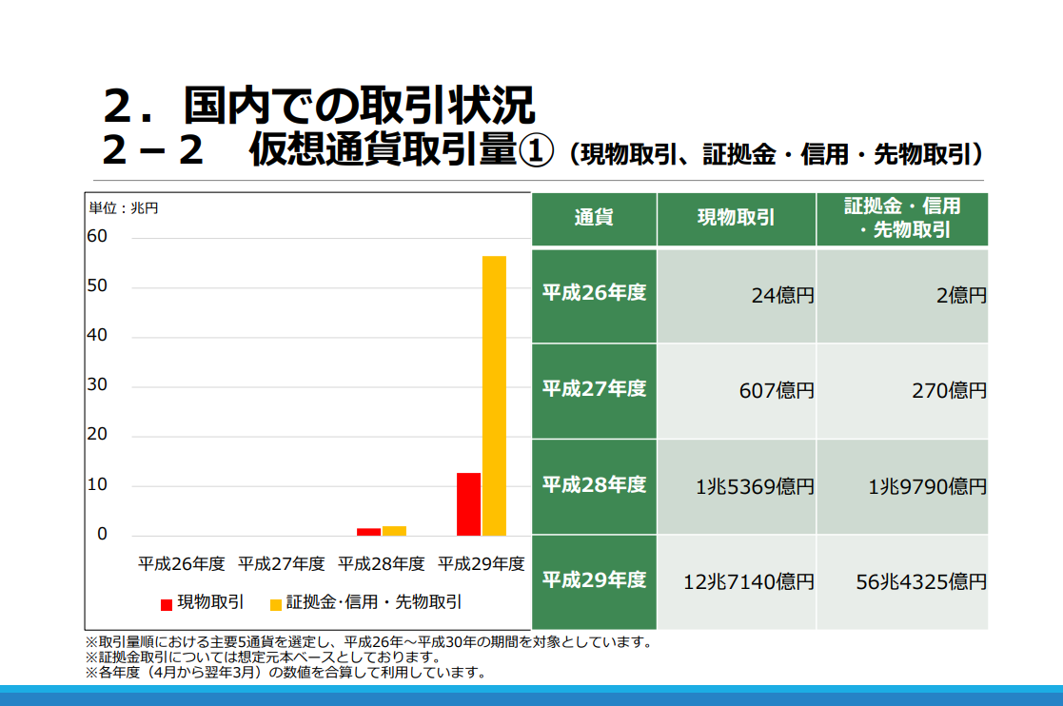Click the 12兆7140億円 table cell

click(x=736, y=582)
